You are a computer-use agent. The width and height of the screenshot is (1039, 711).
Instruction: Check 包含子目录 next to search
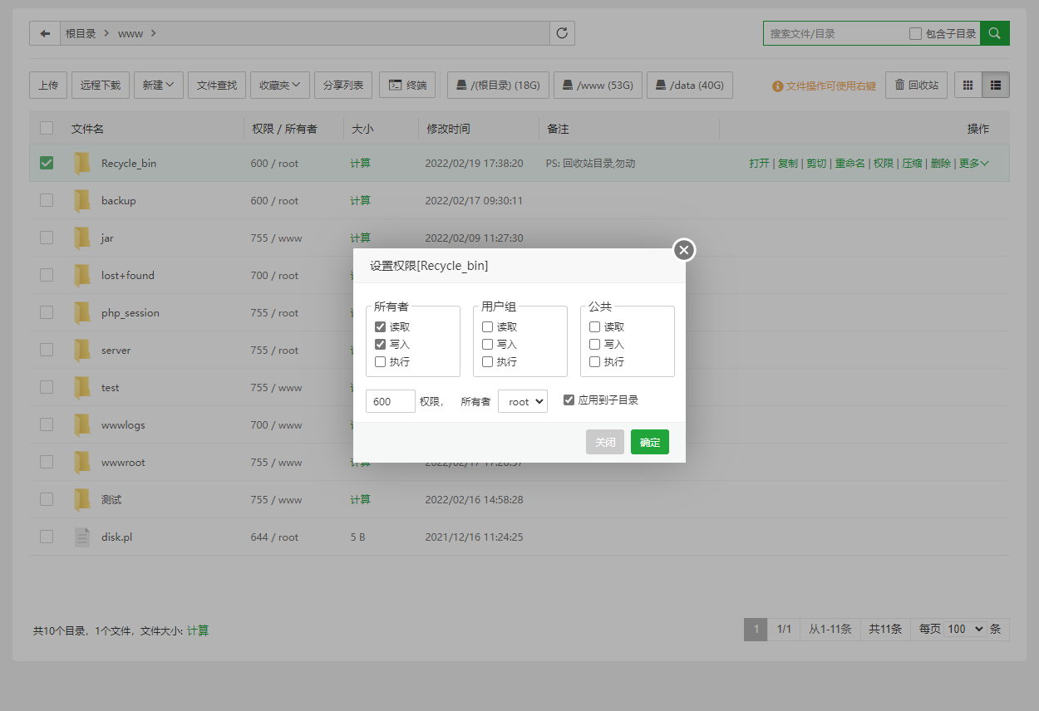(915, 33)
